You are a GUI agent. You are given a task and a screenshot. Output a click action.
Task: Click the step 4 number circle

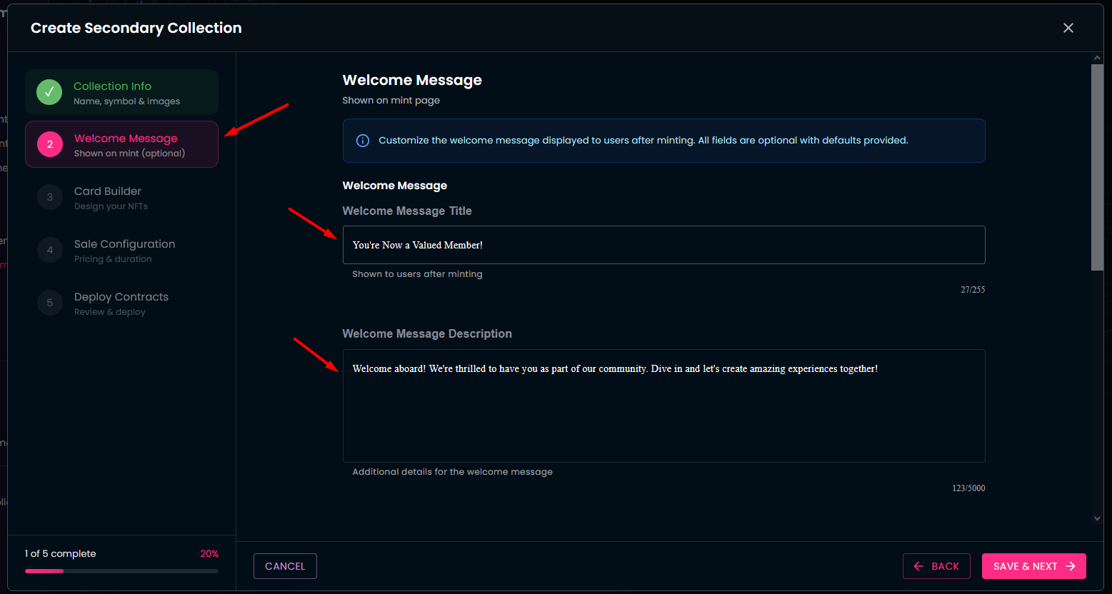(x=49, y=251)
